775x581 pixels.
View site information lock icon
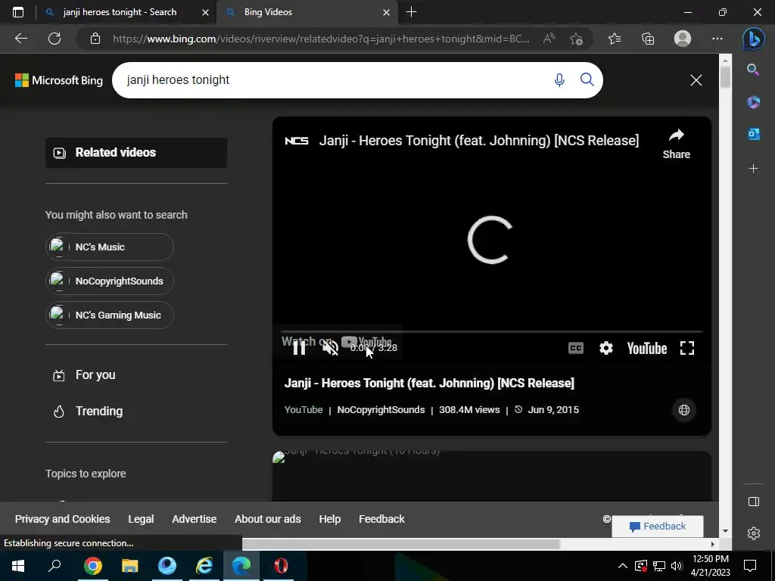click(95, 39)
